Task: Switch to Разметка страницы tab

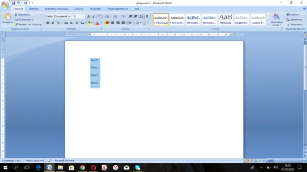Action: (56, 9)
